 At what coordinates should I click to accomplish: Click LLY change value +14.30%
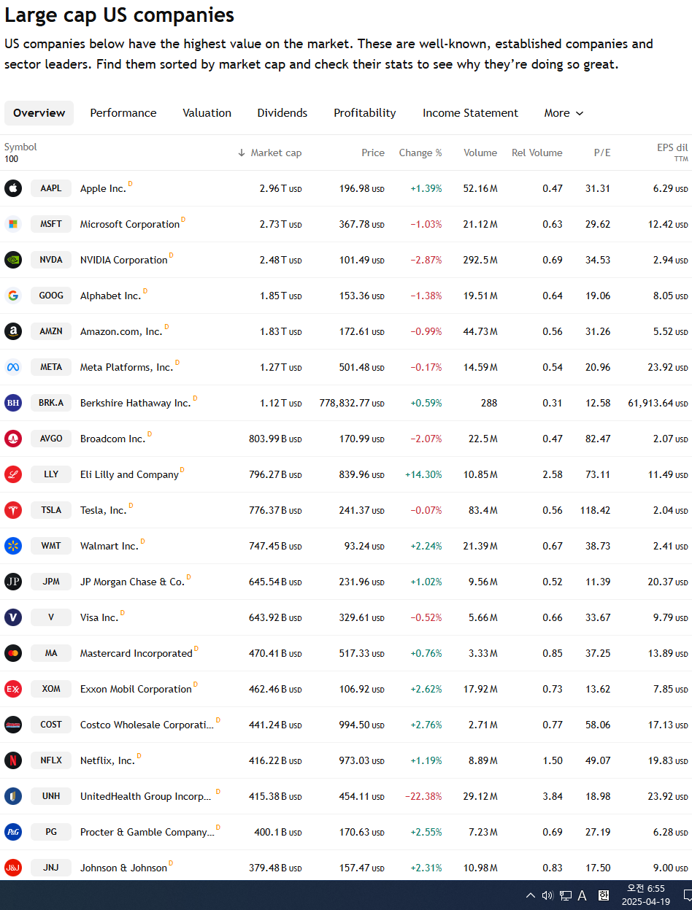(423, 474)
